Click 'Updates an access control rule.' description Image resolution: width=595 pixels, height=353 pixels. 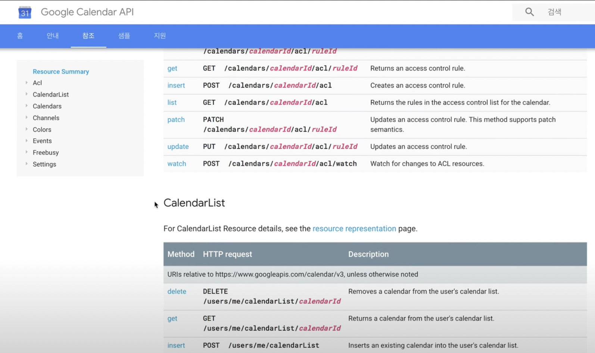point(418,147)
